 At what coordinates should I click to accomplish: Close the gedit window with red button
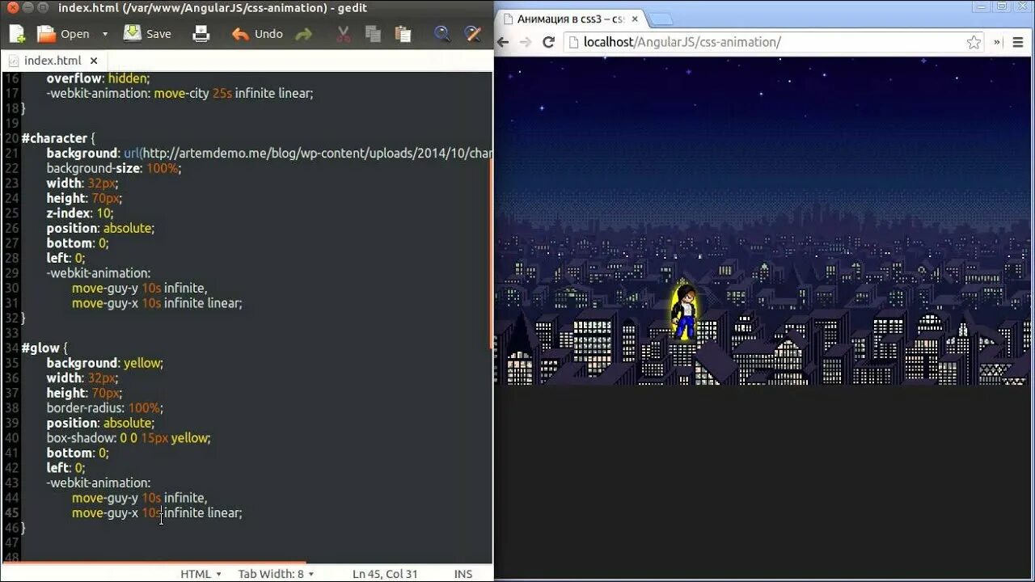coord(12,7)
